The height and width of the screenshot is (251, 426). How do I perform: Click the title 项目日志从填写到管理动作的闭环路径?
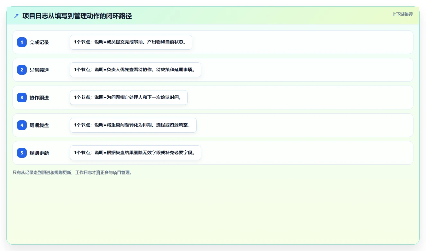(x=77, y=16)
